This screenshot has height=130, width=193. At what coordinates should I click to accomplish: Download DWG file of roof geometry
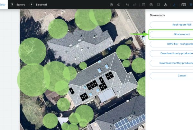coord(171,44)
